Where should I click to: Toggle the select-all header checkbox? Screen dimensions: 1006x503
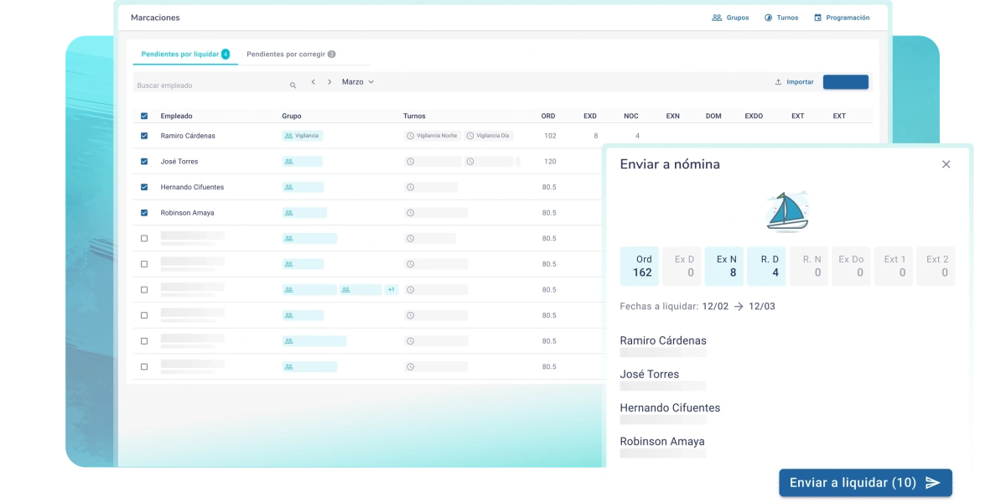coord(144,117)
